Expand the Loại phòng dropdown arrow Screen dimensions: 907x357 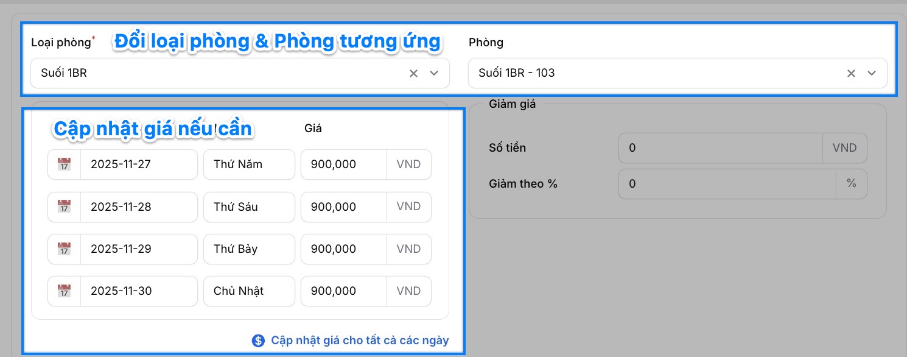pos(434,73)
